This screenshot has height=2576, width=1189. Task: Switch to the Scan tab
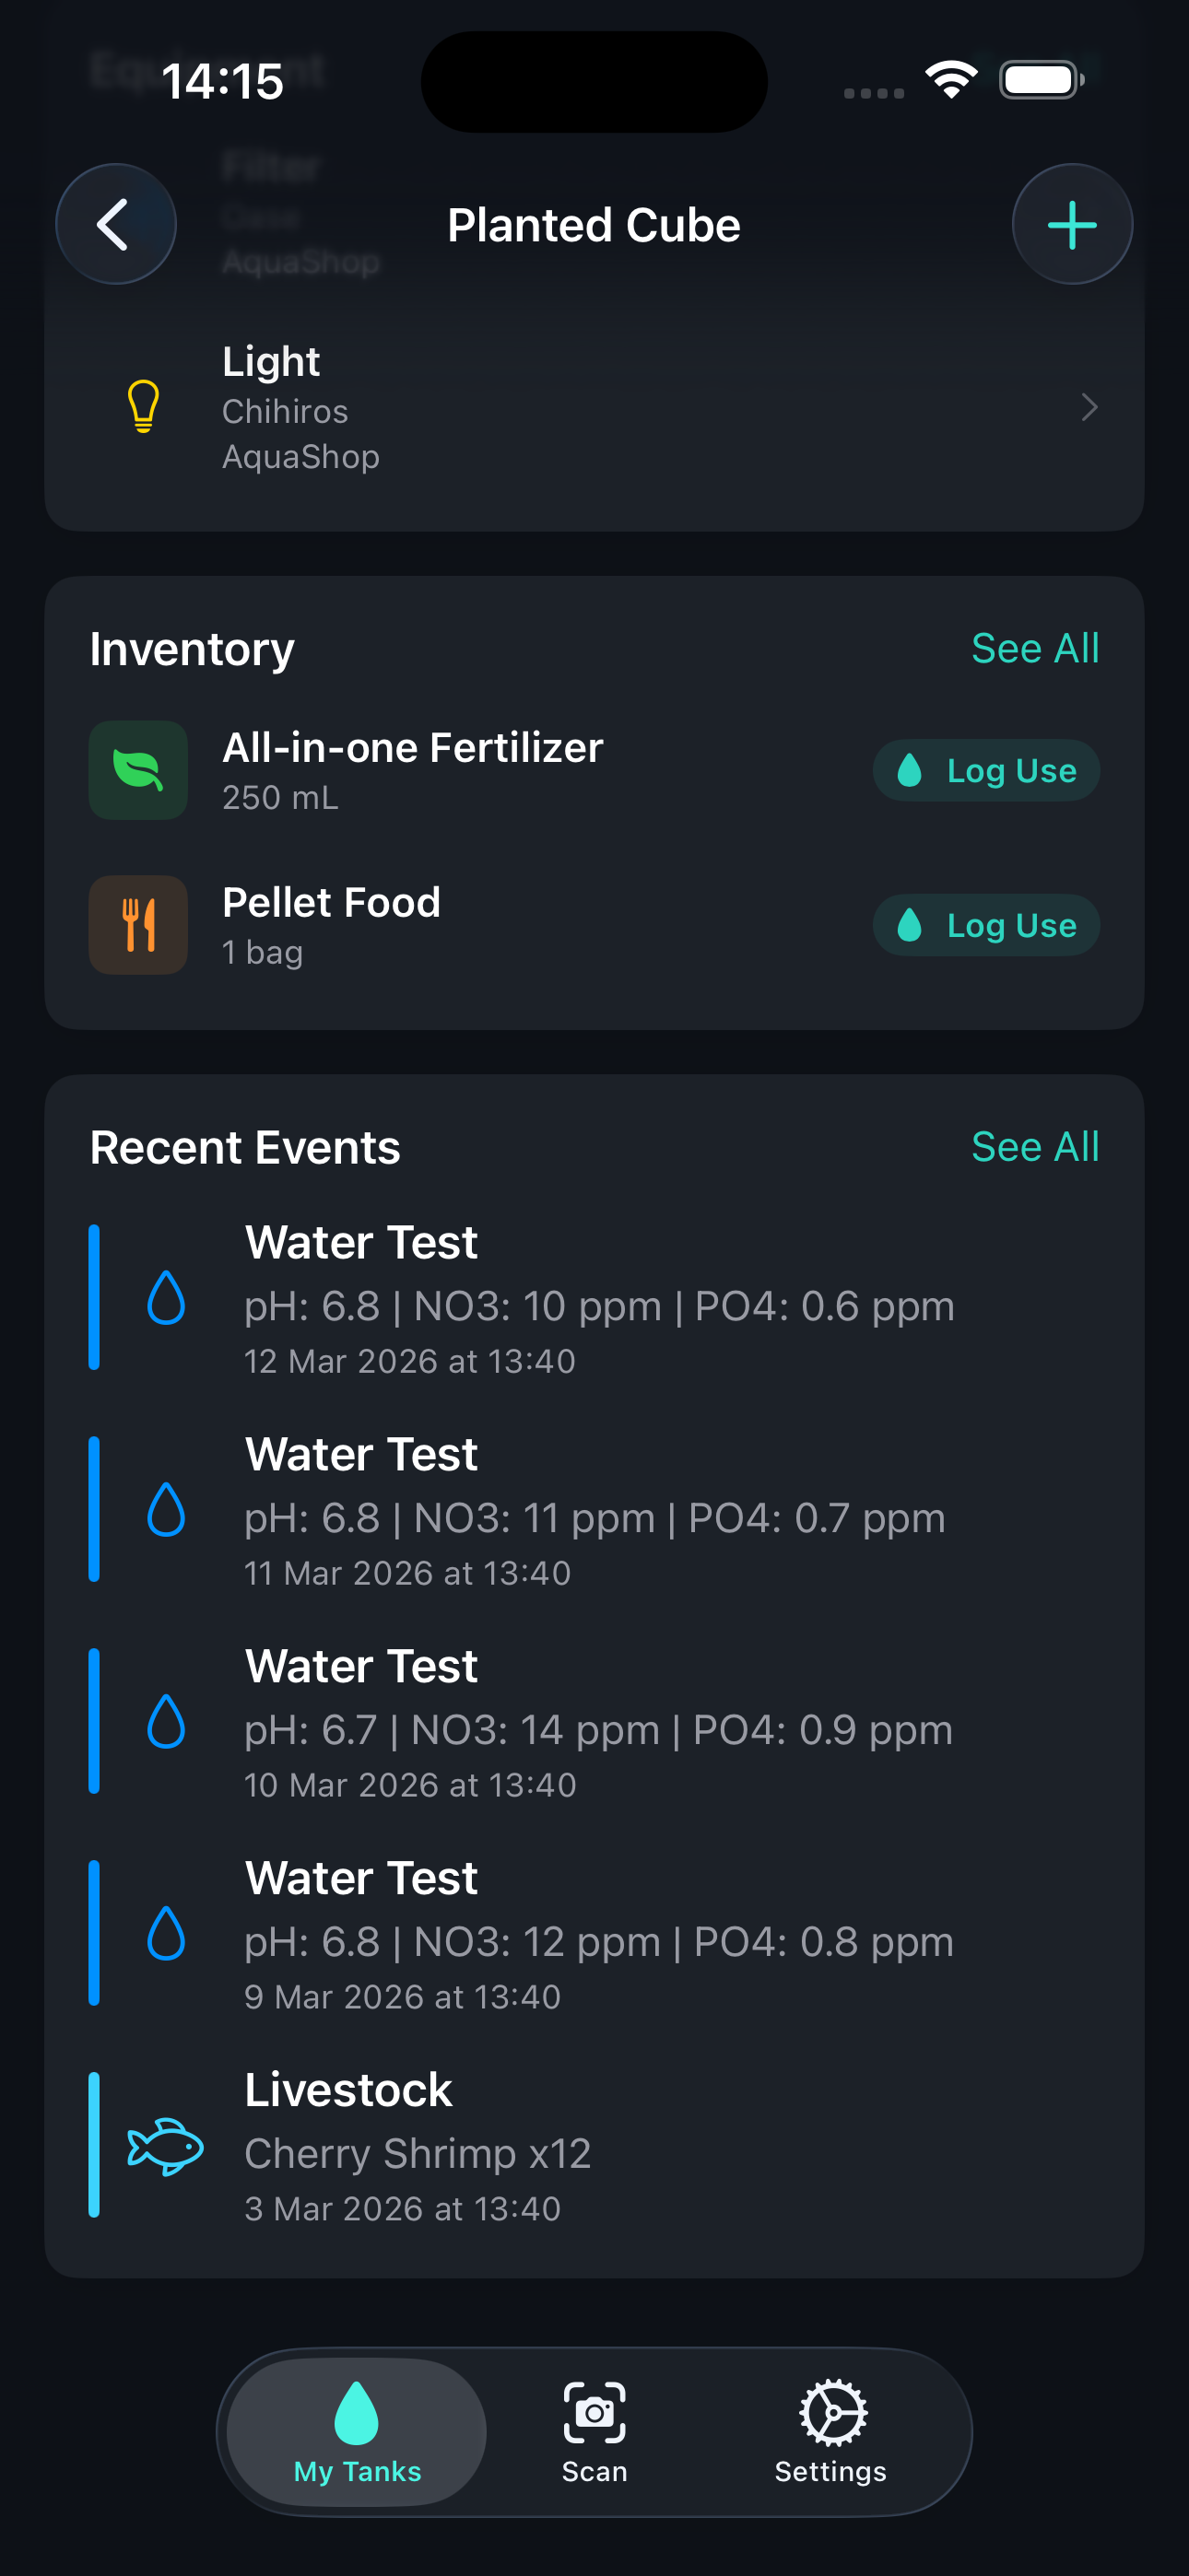pyautogui.click(x=594, y=2432)
